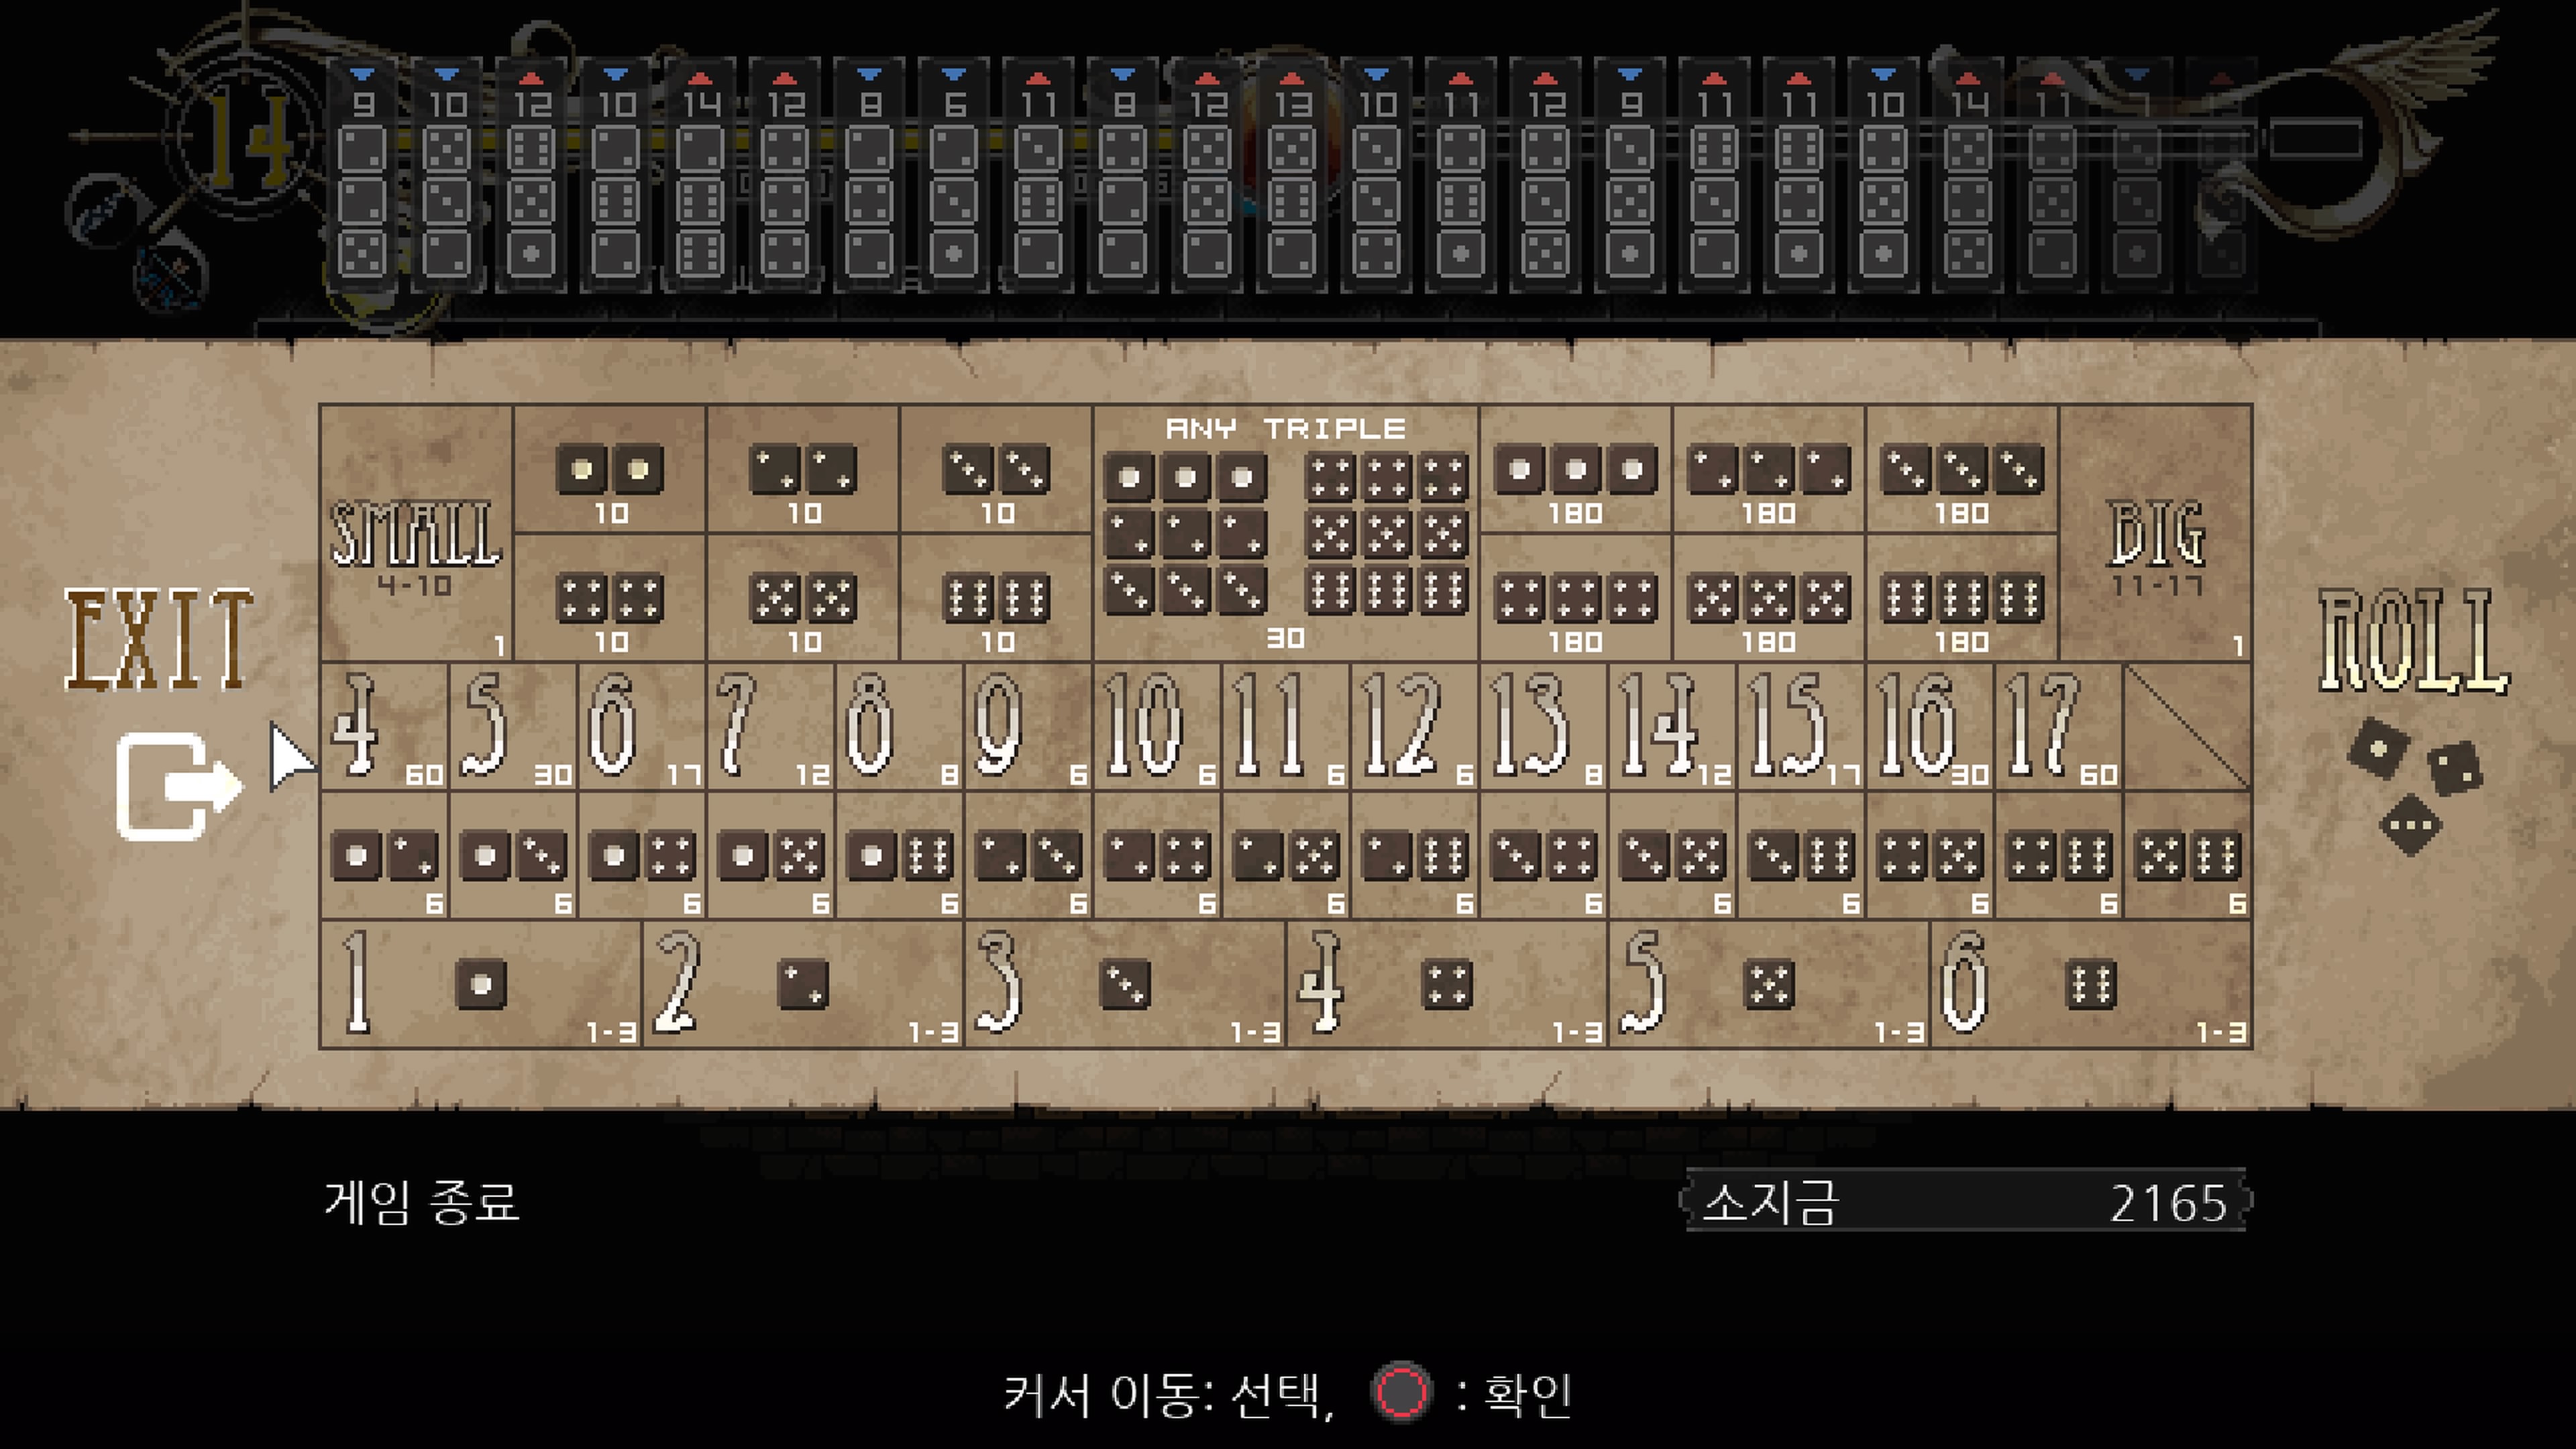Image resolution: width=2576 pixels, height=1449 pixels.
Task: Click the first history column showing 9
Action: [x=362, y=175]
